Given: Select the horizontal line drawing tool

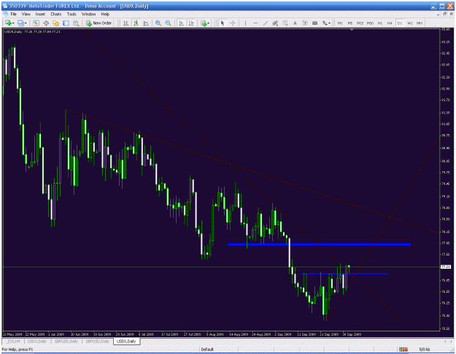Looking at the screenshot, I should [x=255, y=23].
